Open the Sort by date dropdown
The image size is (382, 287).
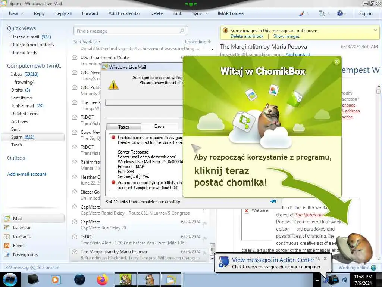(87, 42)
